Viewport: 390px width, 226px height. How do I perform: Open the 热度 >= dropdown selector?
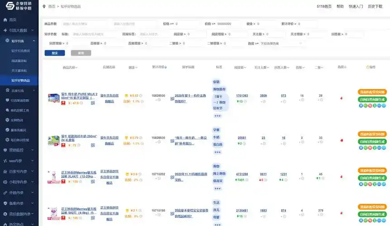281,43
